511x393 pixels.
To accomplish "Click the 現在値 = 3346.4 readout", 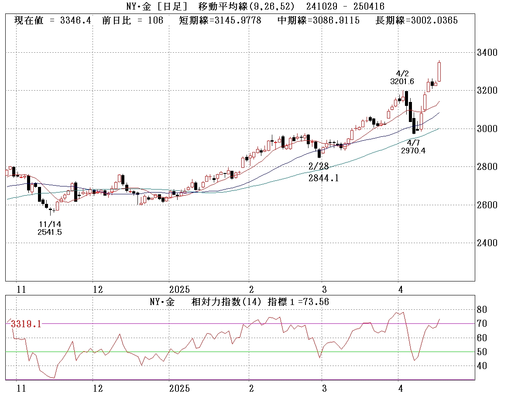I will click(x=52, y=20).
